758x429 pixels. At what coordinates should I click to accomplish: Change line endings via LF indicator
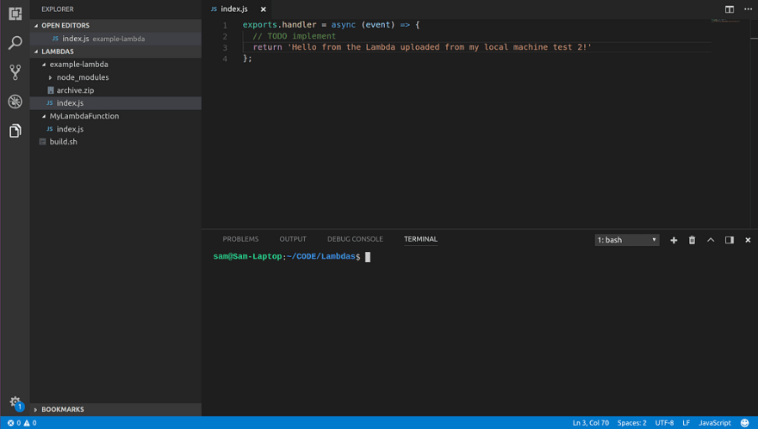click(x=686, y=423)
